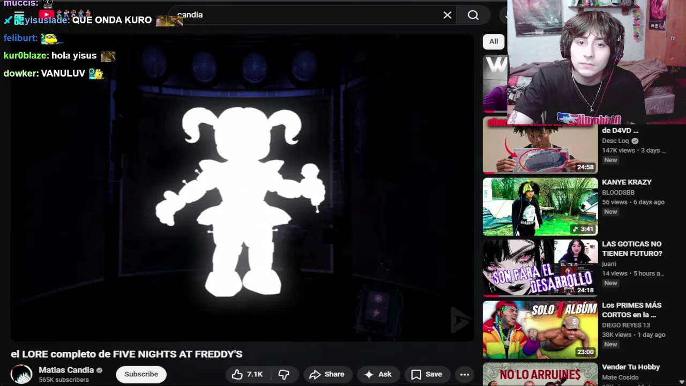Run search with the magnifier icon

pyautogui.click(x=473, y=15)
